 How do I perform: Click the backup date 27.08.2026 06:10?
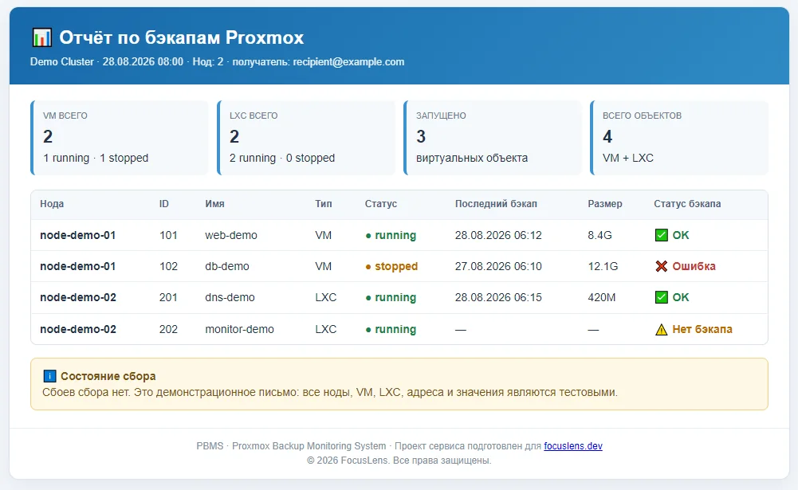tap(498, 266)
